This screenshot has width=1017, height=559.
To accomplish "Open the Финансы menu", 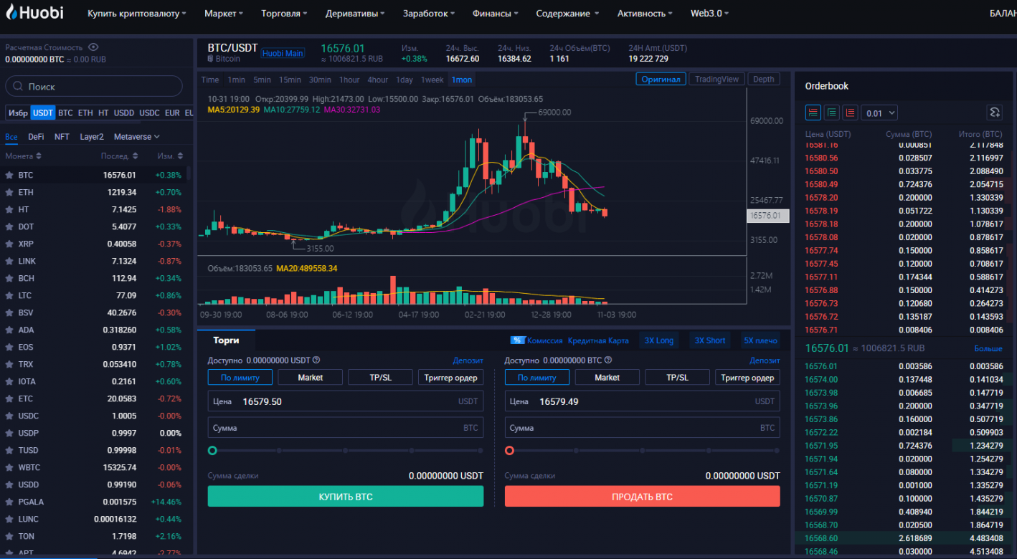I will (496, 14).
